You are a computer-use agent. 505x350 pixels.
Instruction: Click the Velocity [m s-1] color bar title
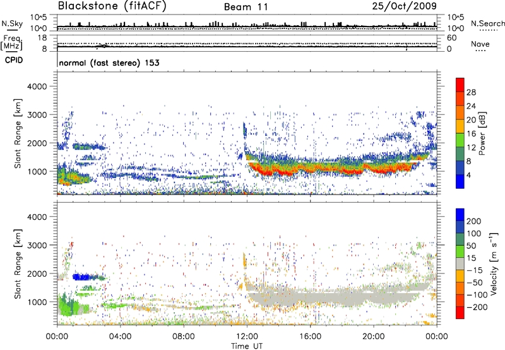493,263
